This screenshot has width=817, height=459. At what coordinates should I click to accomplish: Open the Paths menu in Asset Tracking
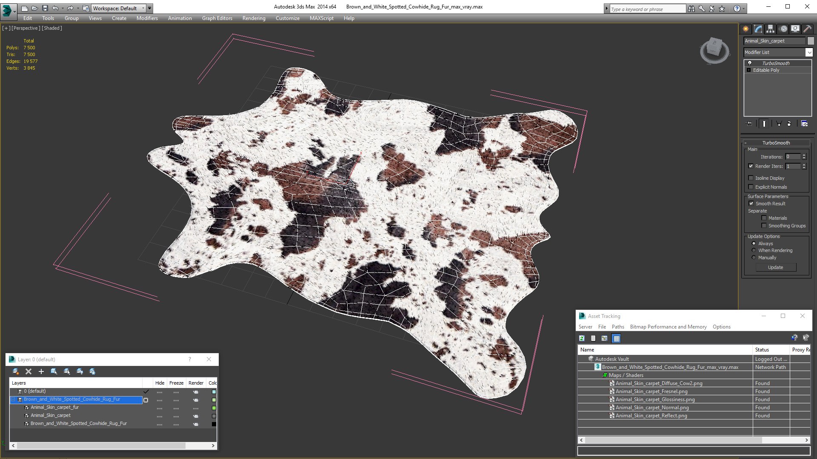[x=617, y=327]
